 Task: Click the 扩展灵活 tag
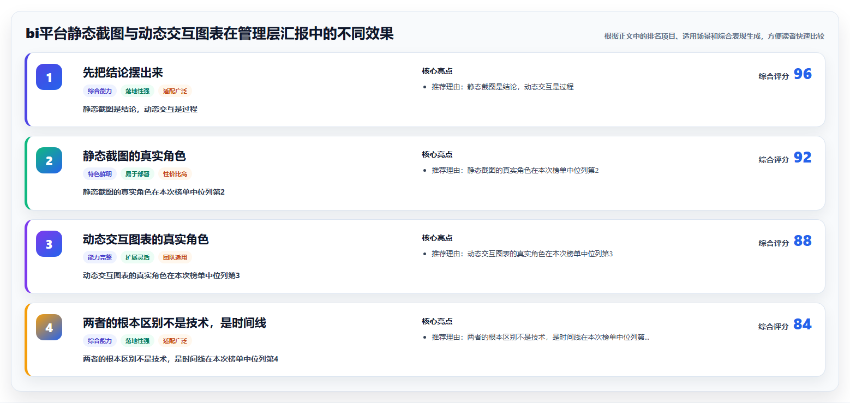click(x=137, y=257)
